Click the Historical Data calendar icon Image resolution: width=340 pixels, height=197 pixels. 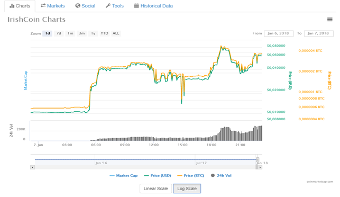pyautogui.click(x=136, y=6)
